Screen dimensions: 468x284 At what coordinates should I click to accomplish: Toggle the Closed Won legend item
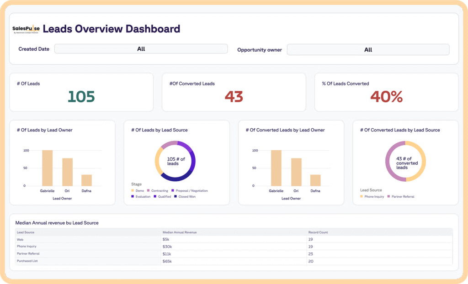pyautogui.click(x=186, y=197)
